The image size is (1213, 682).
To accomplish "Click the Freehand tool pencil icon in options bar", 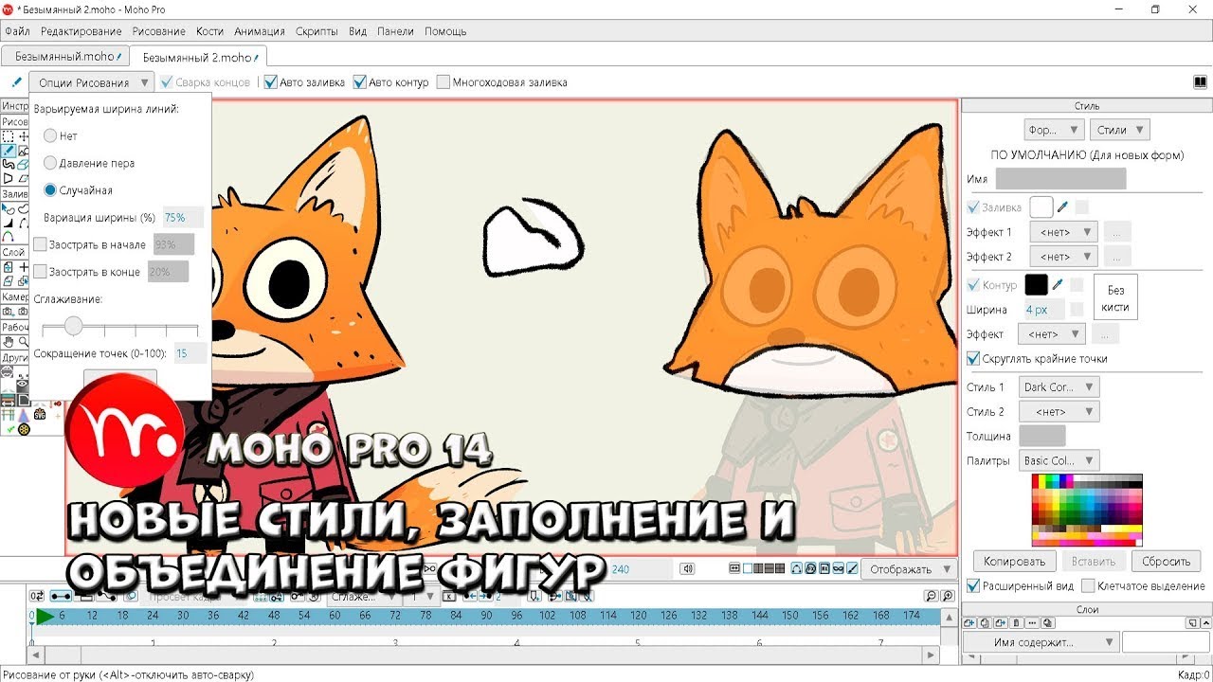I will pyautogui.click(x=16, y=82).
